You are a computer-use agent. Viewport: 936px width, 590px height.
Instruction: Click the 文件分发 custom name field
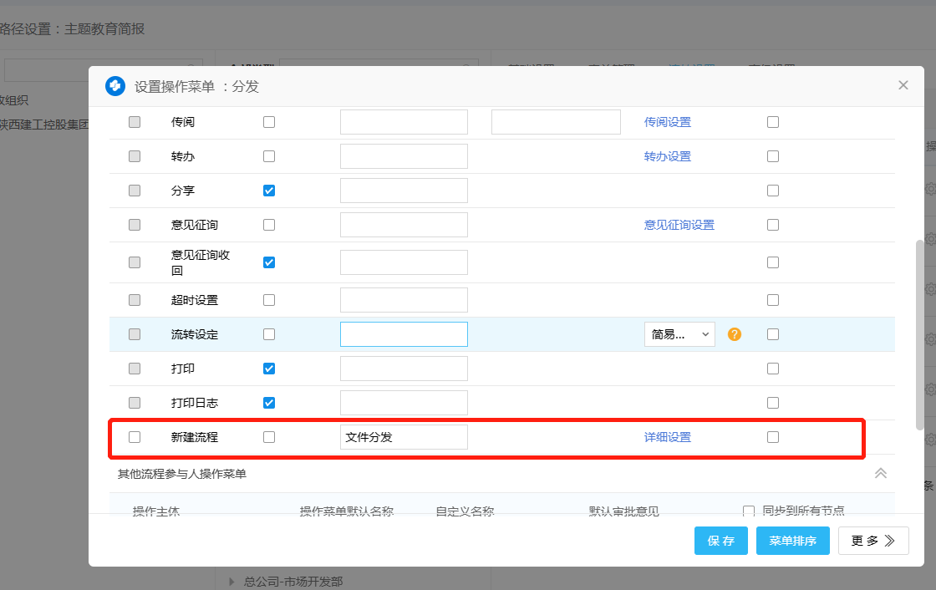[404, 437]
